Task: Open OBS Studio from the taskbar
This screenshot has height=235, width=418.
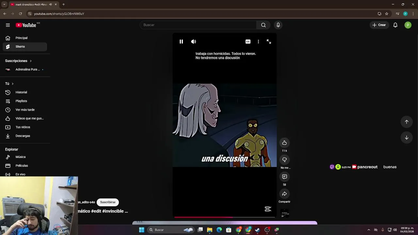Action: tap(267, 230)
